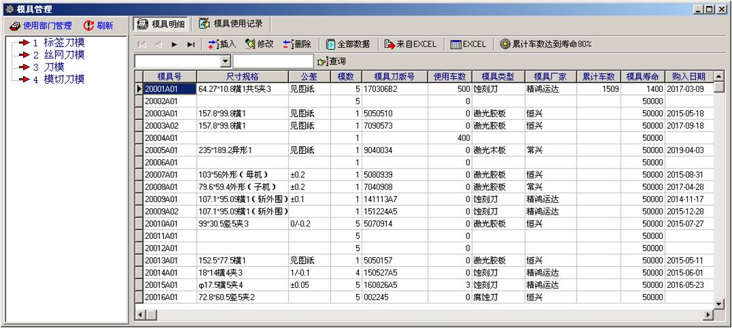
Task: Click vertical scrollbar up arrow
Action: pos(719,76)
